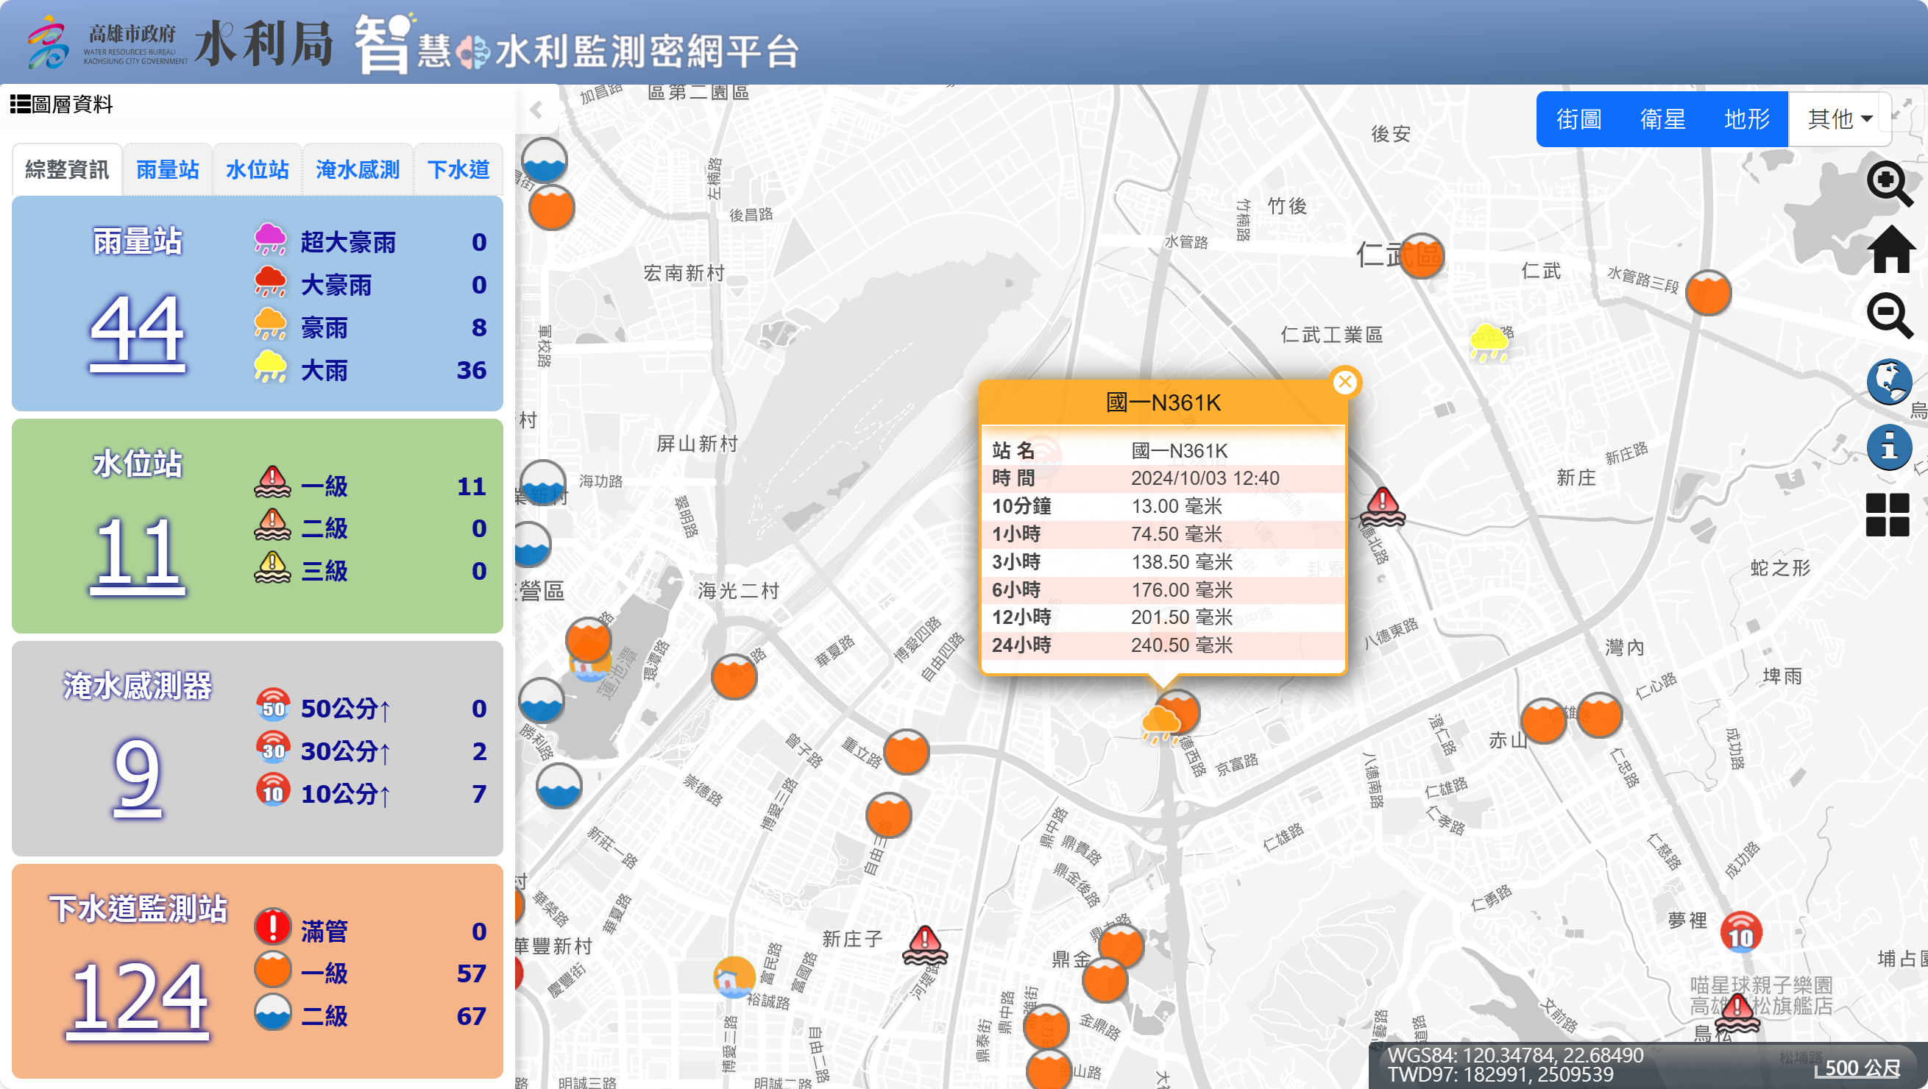
Task: Toggle the 圖層資料 list menu
Action: click(61, 104)
